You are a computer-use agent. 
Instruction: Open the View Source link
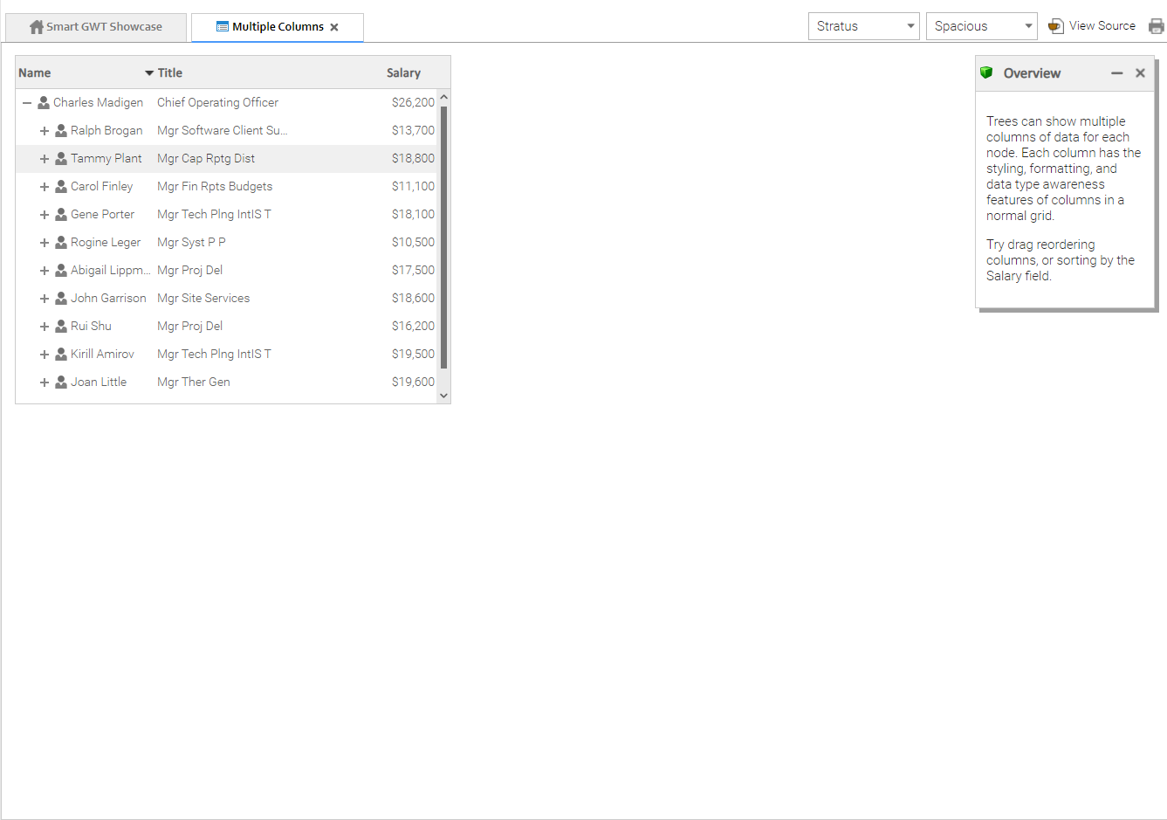[1102, 26]
